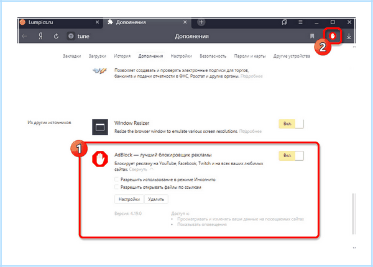Turn off the Window Resizer toggle
373x267 pixels.
click(x=291, y=124)
